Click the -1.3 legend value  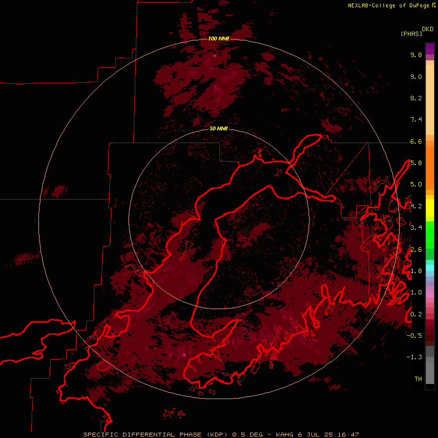414,357
